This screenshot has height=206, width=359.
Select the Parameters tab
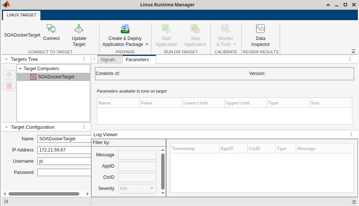click(139, 60)
